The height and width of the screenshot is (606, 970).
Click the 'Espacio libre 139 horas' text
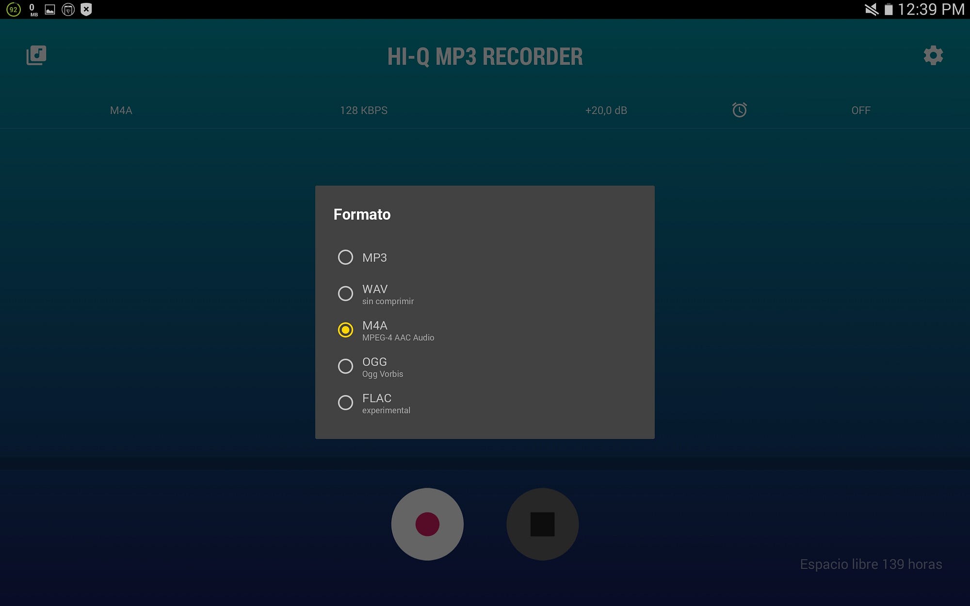click(871, 564)
